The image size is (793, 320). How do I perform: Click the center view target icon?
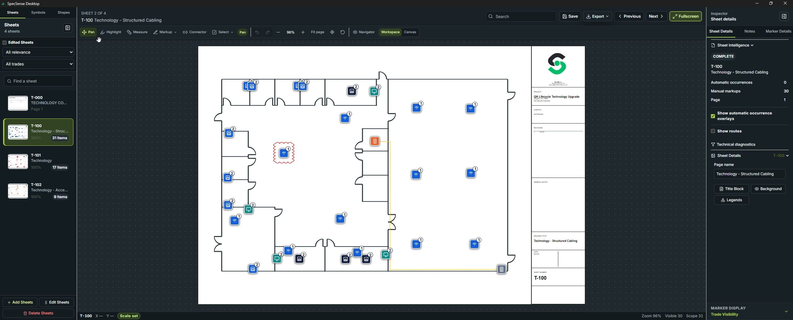(x=332, y=32)
